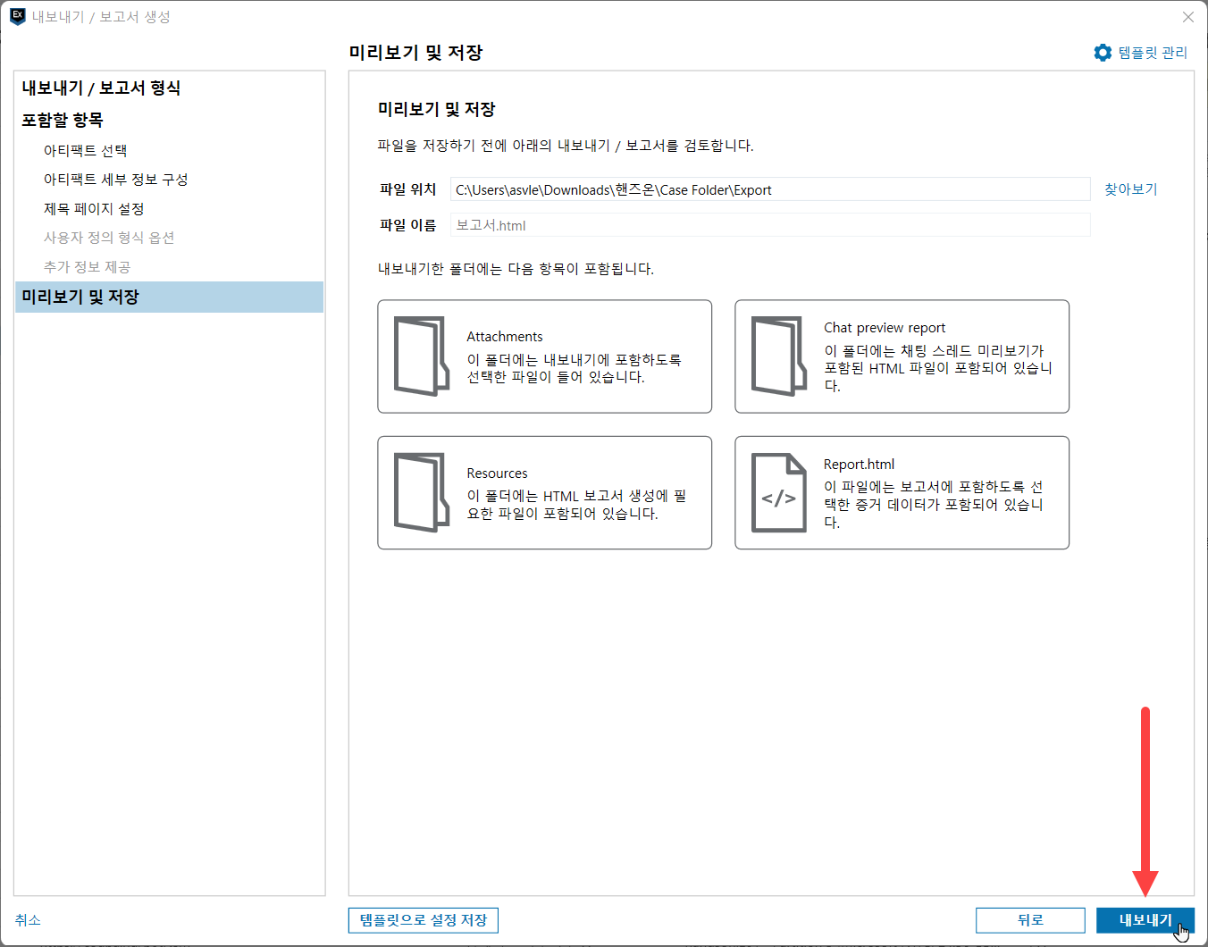Click the 뒤로 back button
Screen dimensions: 1208x947
[1030, 920]
